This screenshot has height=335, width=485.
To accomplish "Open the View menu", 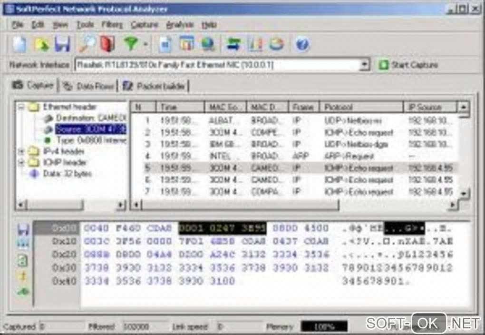I will coord(60,25).
